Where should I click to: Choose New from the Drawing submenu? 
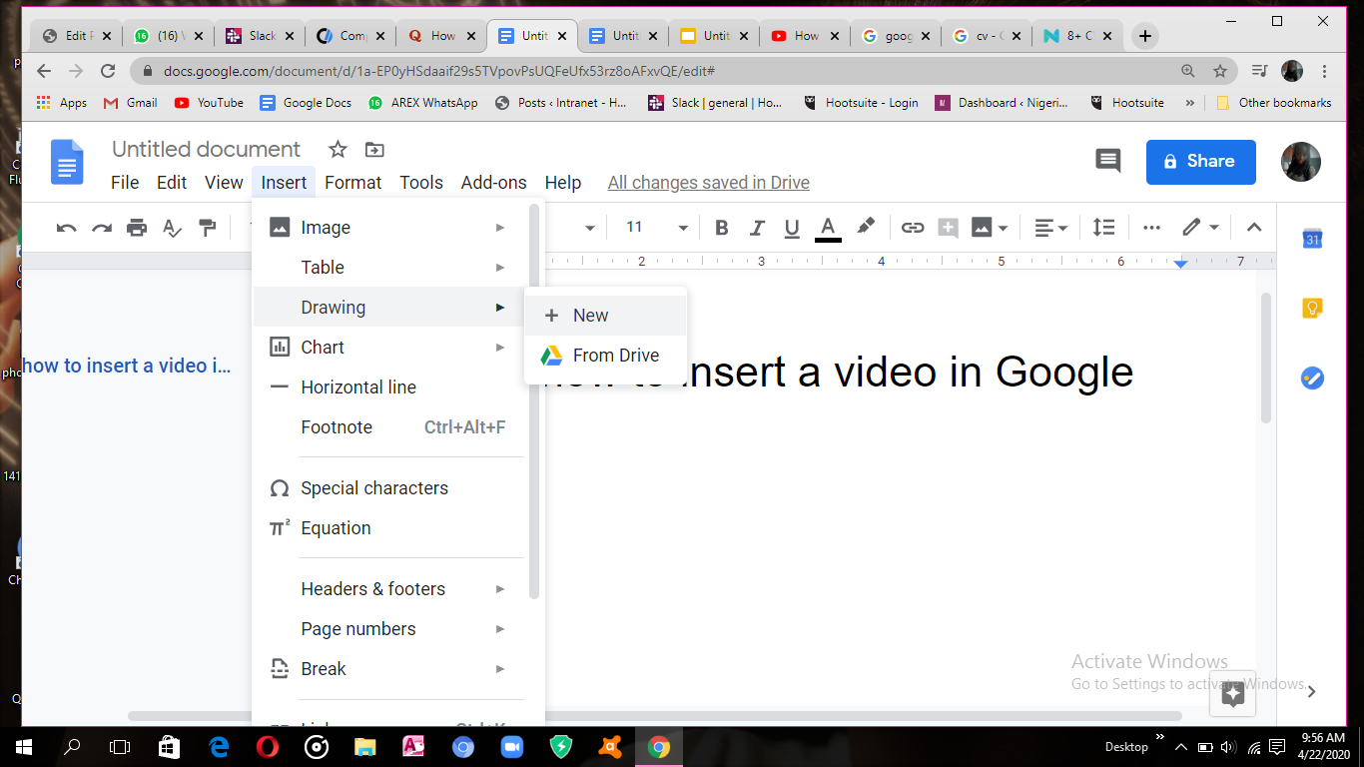click(590, 316)
